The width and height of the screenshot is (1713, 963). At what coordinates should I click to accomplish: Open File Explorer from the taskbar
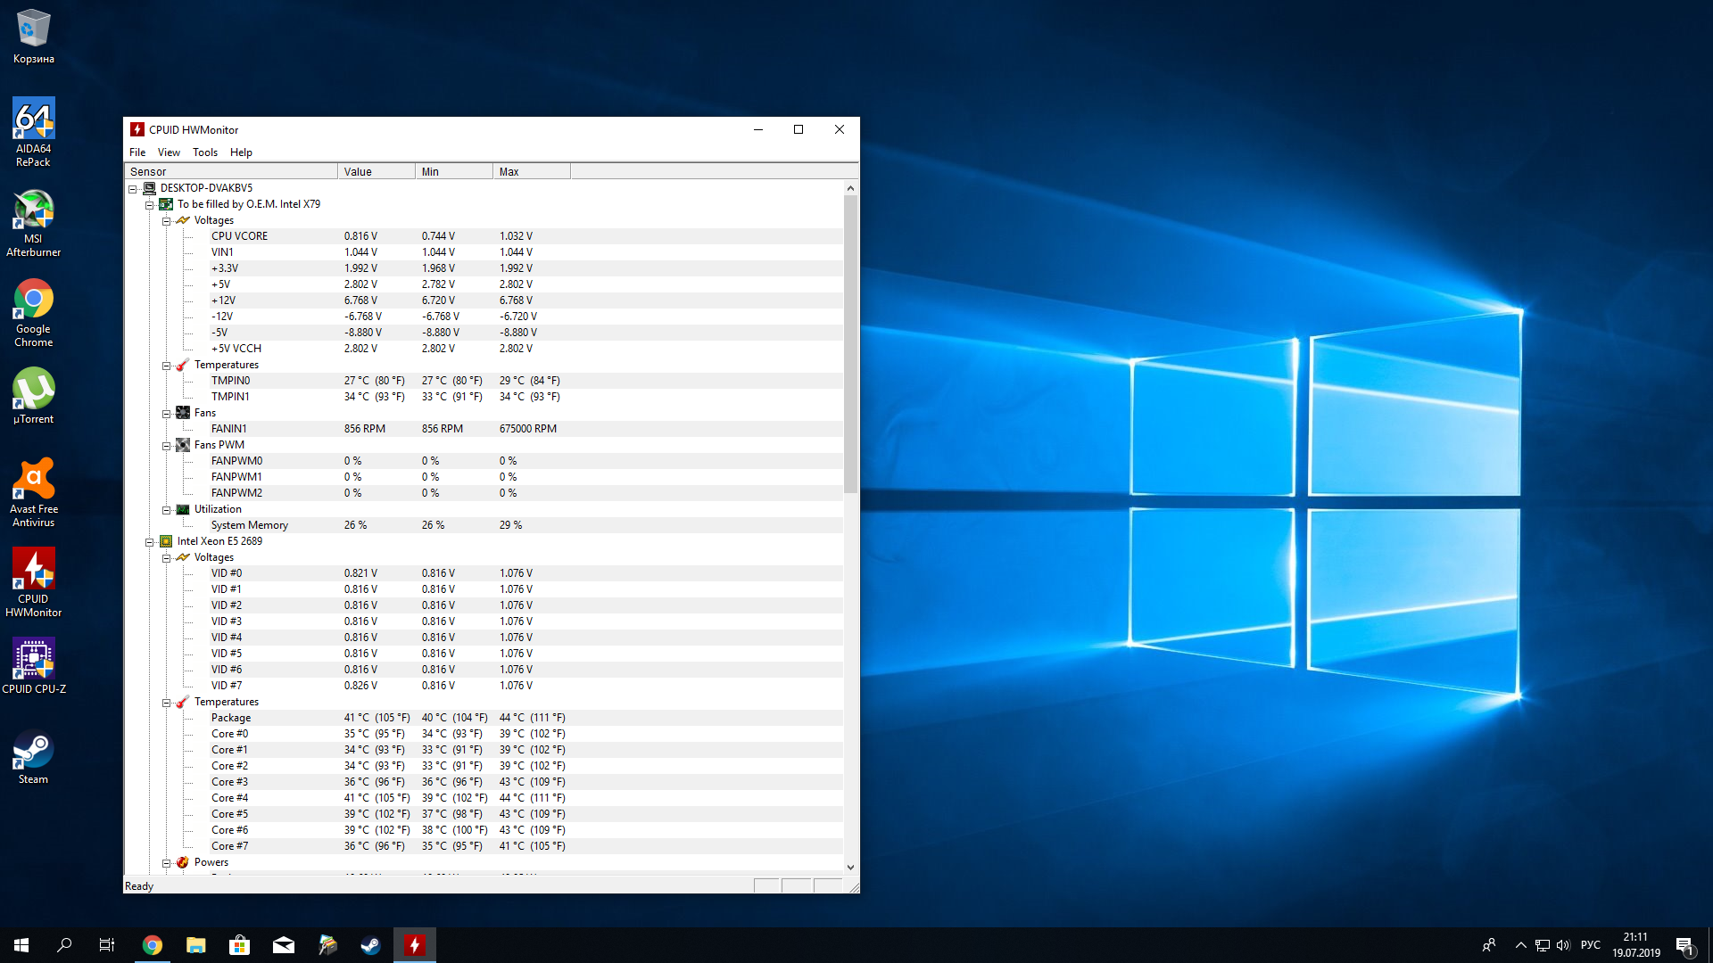coord(196,945)
